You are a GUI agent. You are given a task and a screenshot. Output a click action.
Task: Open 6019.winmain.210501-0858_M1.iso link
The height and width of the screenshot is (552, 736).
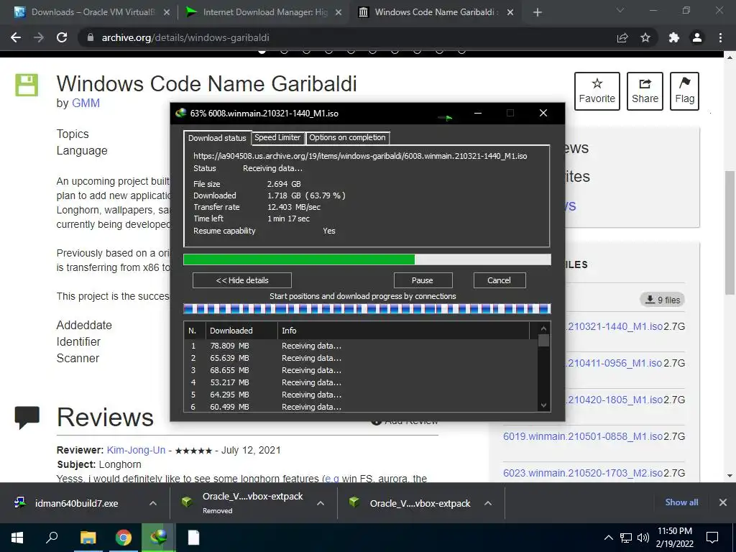point(582,436)
